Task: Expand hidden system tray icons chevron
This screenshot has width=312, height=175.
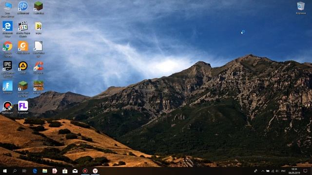Action: click(x=263, y=171)
